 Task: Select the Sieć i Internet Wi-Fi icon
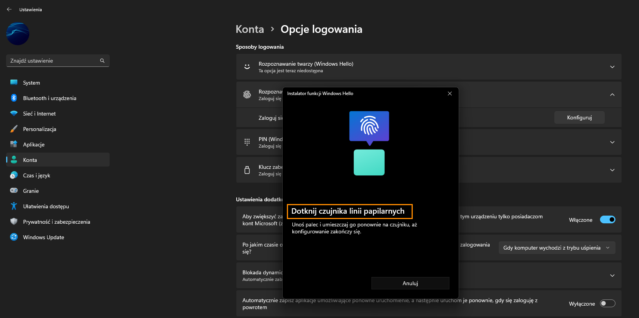tap(14, 113)
